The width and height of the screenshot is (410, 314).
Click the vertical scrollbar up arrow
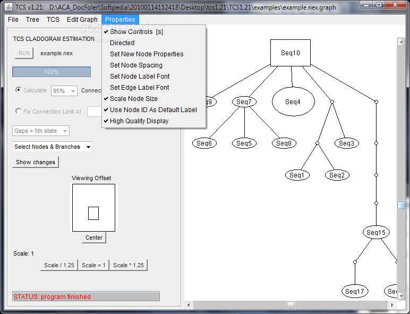tap(401, 42)
